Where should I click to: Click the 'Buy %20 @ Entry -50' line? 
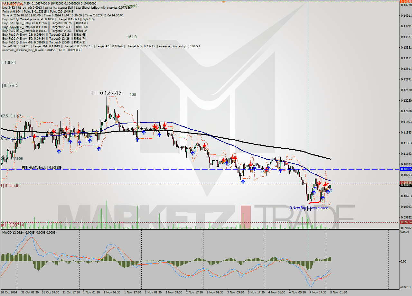pos(44,38)
